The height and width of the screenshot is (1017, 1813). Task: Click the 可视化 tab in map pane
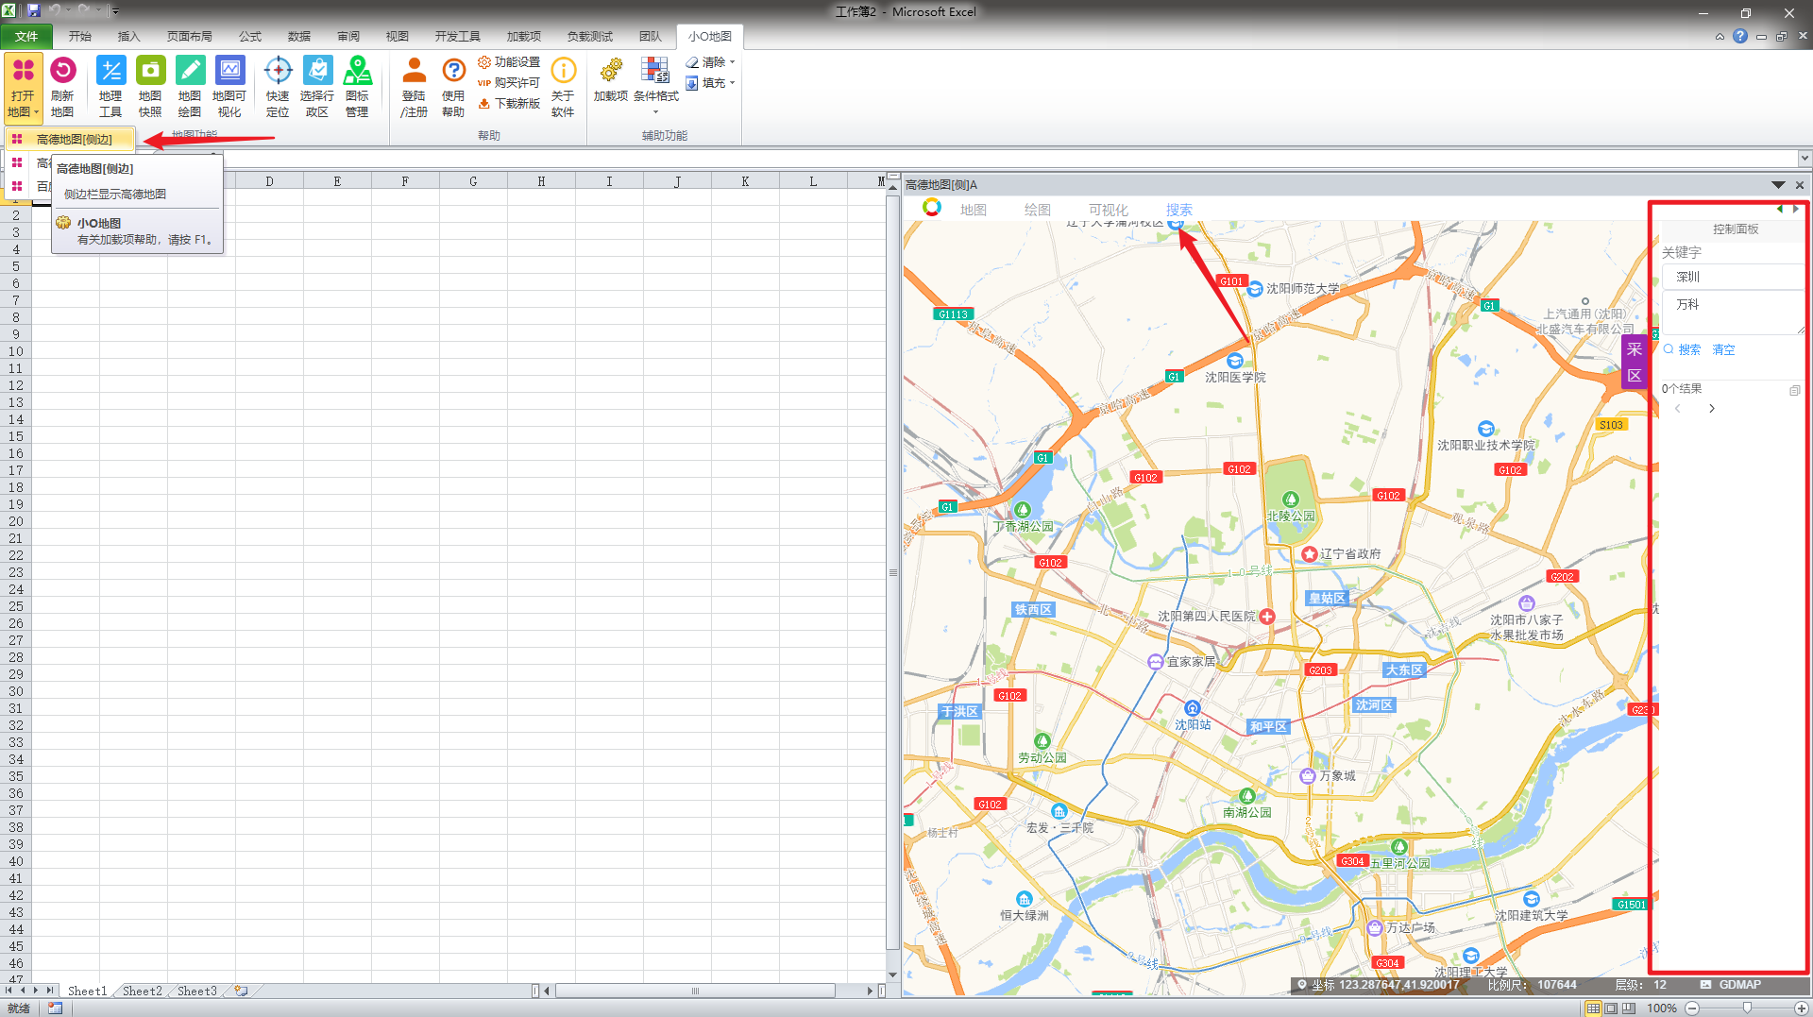coord(1109,210)
